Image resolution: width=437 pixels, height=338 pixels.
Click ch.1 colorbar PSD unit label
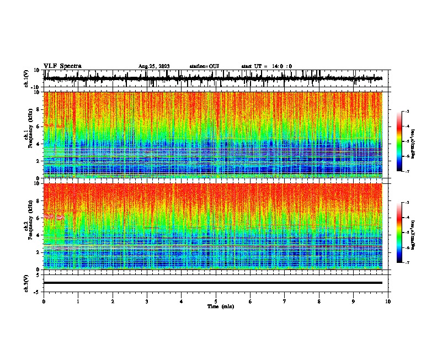[x=413, y=144]
